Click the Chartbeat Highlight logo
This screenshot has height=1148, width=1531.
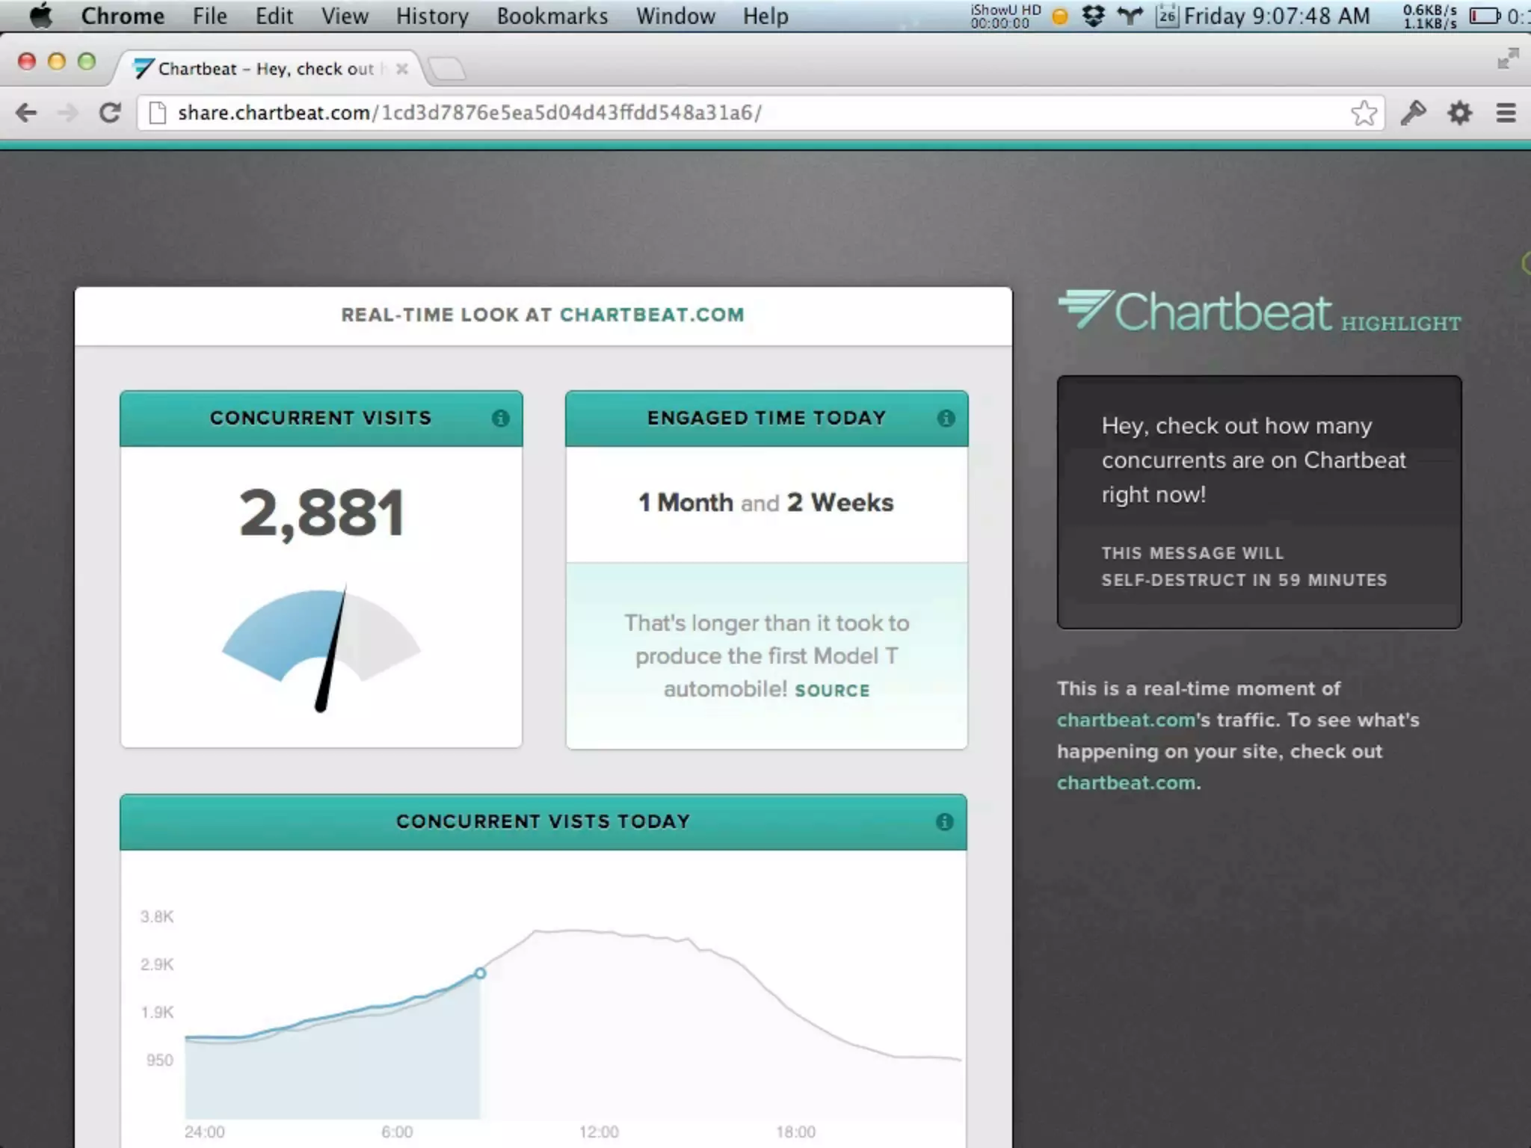pyautogui.click(x=1259, y=312)
